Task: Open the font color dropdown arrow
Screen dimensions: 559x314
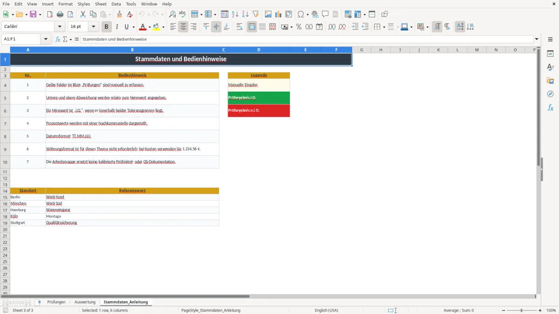Action: pos(150,27)
